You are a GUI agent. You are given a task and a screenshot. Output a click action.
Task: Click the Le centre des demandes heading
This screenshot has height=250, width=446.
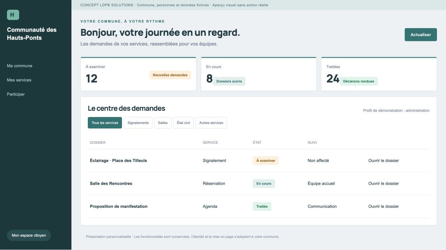[x=126, y=108]
